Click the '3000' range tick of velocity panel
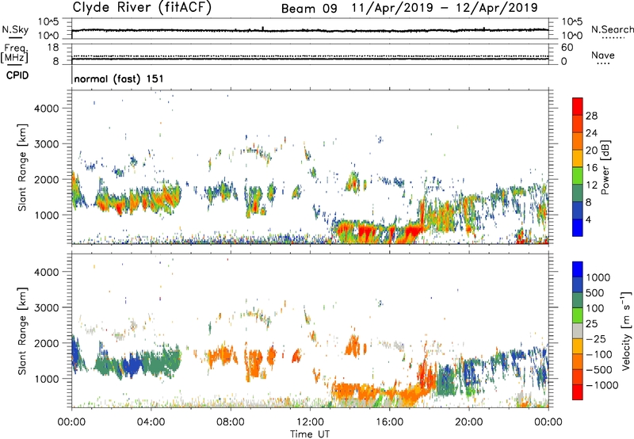634x439 pixels. coord(47,307)
